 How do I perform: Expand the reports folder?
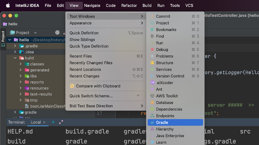(21, 82)
